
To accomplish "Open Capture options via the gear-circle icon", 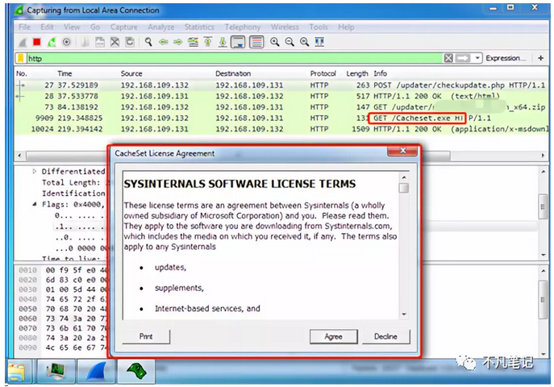I will coord(66,42).
